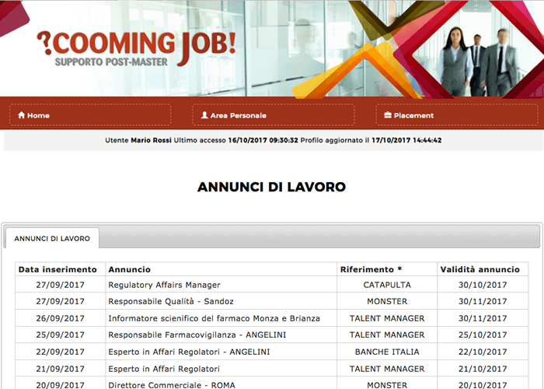The height and width of the screenshot is (389, 544).
Task: Click the 21/10/2017 validity date
Action: click(483, 369)
